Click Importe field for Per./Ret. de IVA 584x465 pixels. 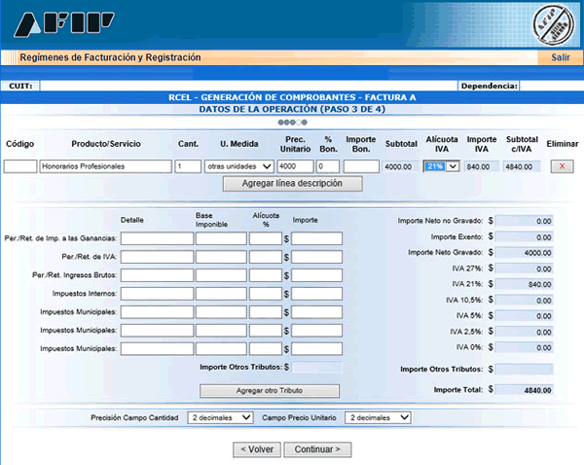tap(316, 257)
